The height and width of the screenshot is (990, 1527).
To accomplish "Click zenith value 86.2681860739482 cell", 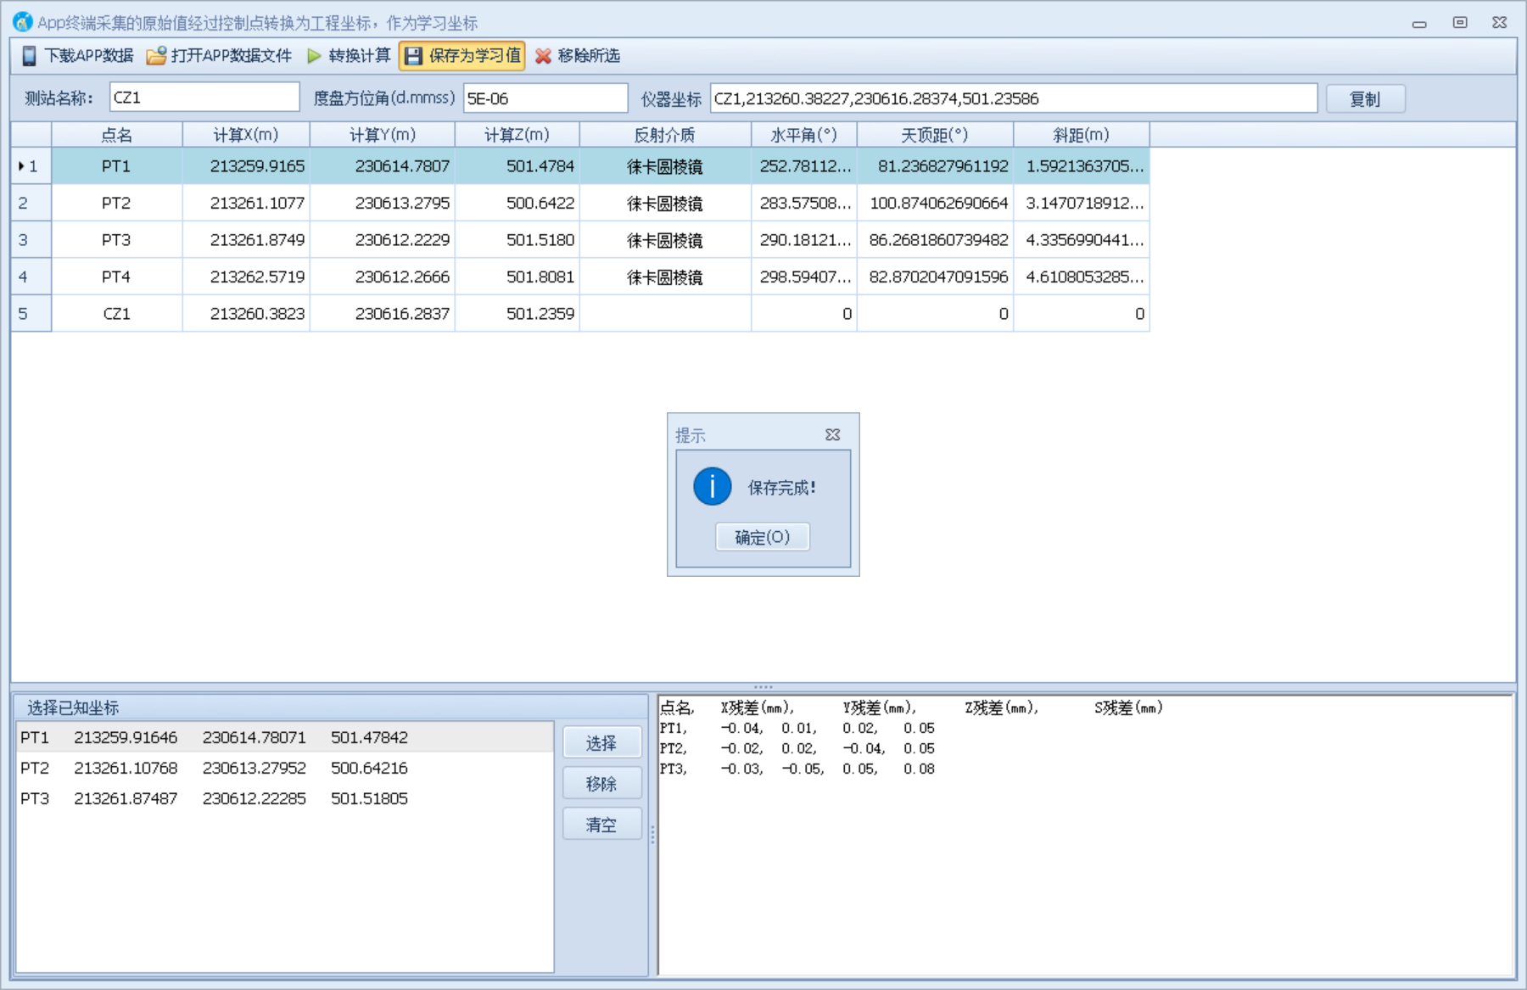I will (x=935, y=240).
